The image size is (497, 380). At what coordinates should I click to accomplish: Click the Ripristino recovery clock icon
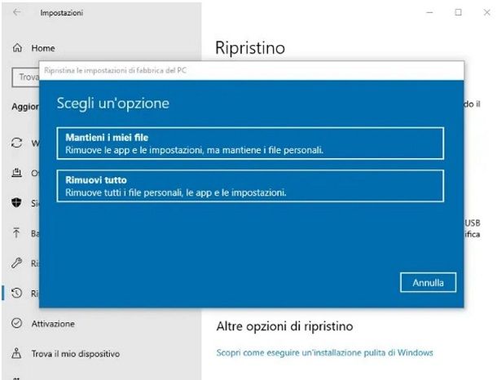click(16, 294)
